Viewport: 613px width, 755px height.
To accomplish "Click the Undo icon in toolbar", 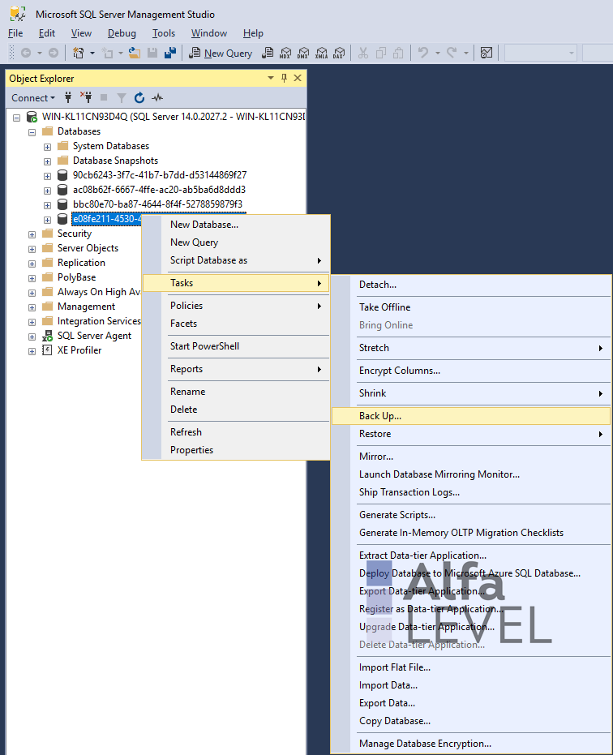I will tap(423, 53).
